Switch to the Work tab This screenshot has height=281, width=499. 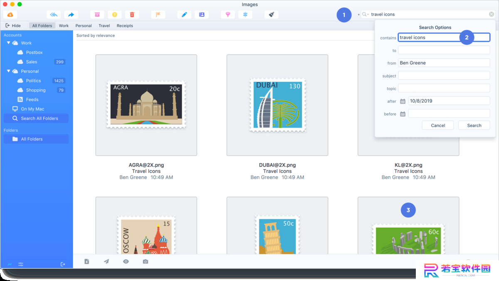(64, 26)
